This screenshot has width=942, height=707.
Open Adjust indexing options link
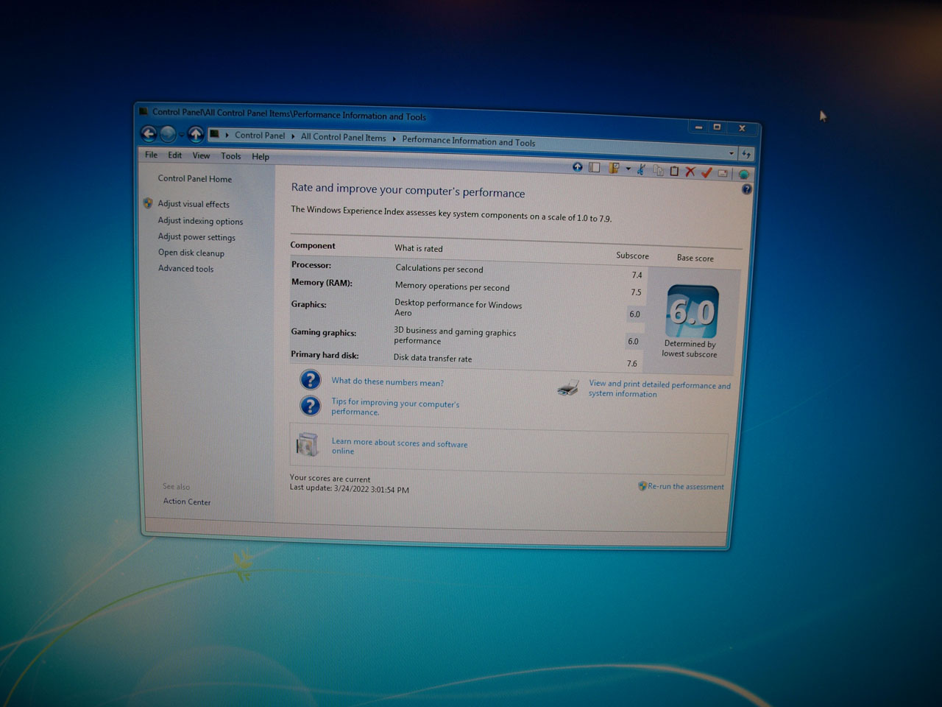(x=200, y=221)
